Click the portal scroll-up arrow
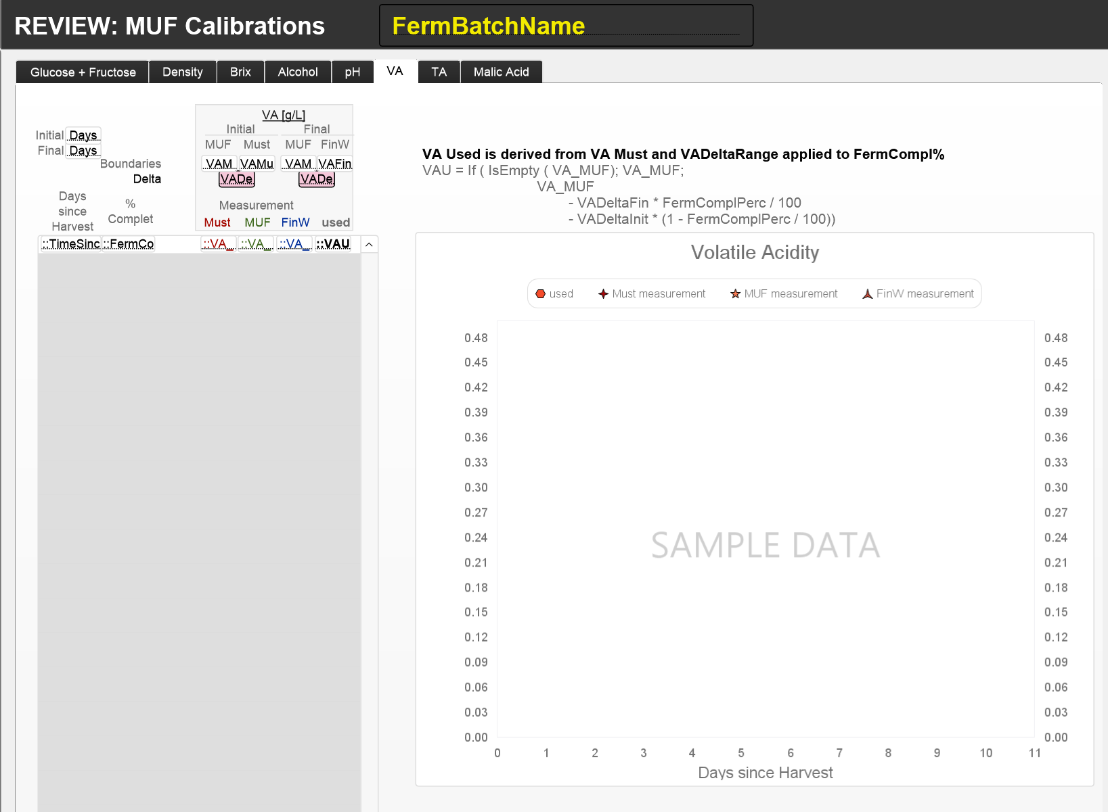The width and height of the screenshot is (1108, 812). click(370, 245)
